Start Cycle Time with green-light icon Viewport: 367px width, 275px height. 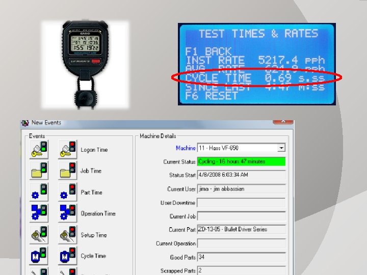tap(39, 256)
